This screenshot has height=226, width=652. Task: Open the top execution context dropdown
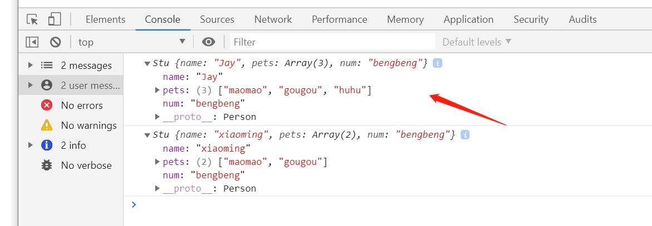pyautogui.click(x=131, y=42)
